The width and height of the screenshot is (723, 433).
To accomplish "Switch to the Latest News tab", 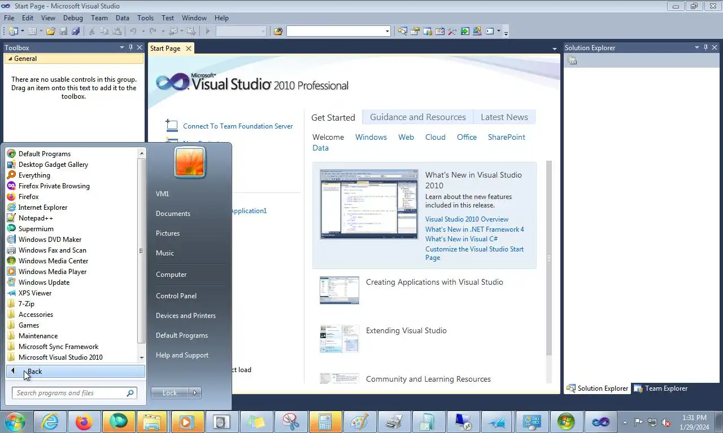I will (x=504, y=117).
